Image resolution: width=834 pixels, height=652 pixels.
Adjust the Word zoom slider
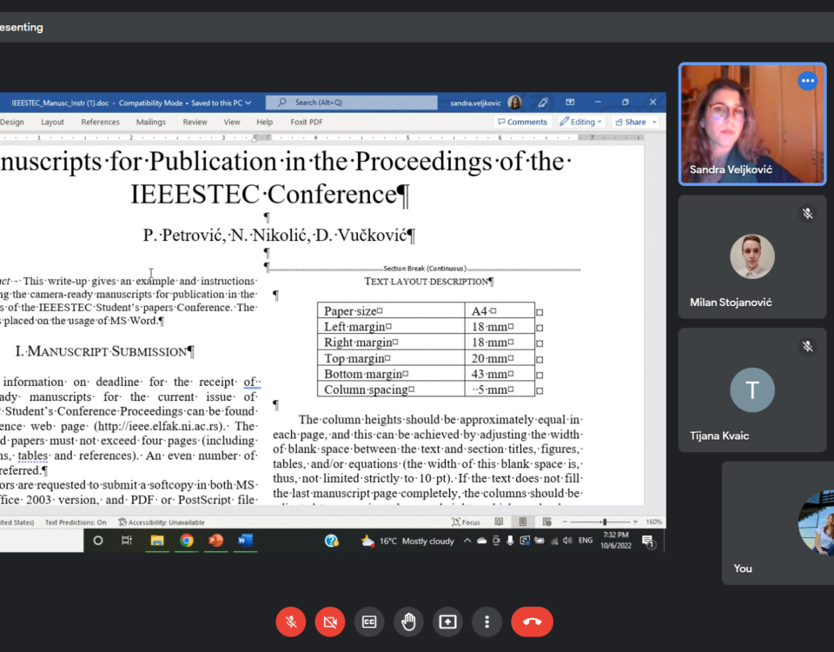click(604, 522)
